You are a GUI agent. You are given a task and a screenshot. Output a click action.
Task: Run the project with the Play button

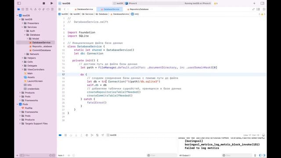[52, 3]
